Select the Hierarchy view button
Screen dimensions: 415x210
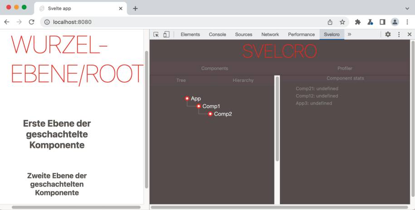(243, 80)
